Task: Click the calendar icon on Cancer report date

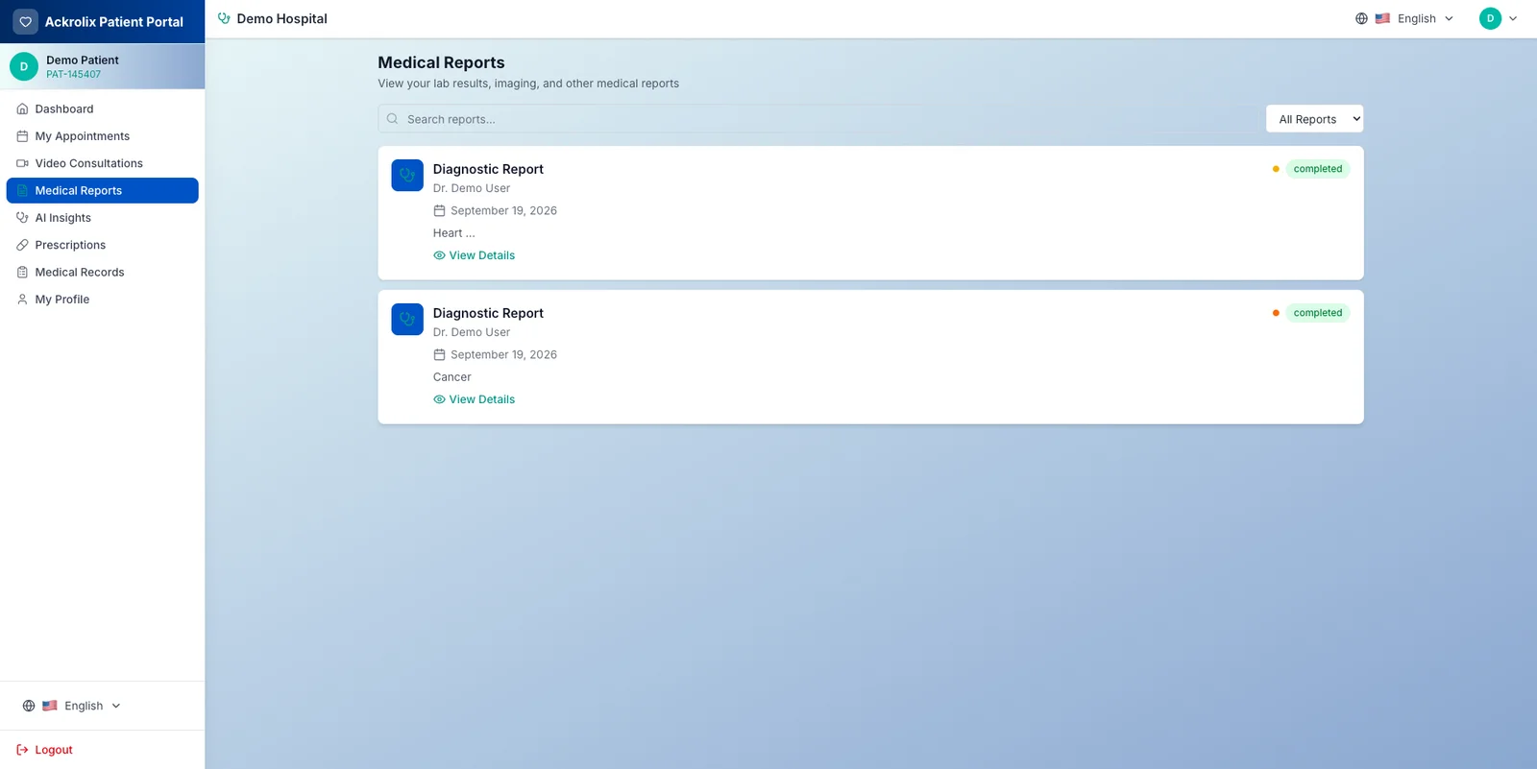Action: [x=439, y=355]
